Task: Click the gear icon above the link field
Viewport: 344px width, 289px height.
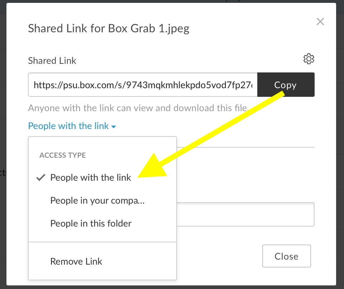Action: [x=309, y=59]
